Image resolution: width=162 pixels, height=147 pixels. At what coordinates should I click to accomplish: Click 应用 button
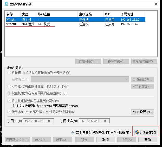coord(127,140)
